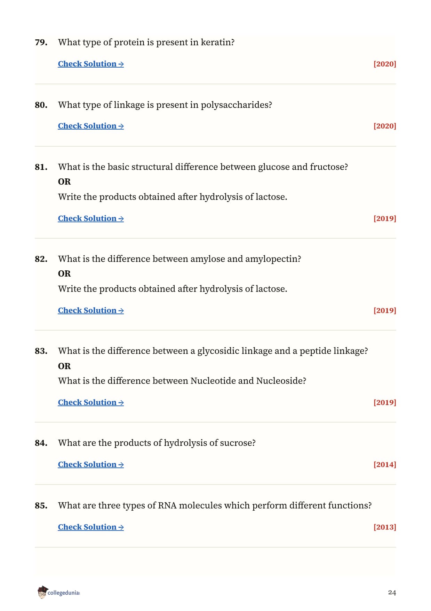Click the Nucleotide and Nucleoside question text
Image resolution: width=431 pixels, height=611 pixels.
182,381
